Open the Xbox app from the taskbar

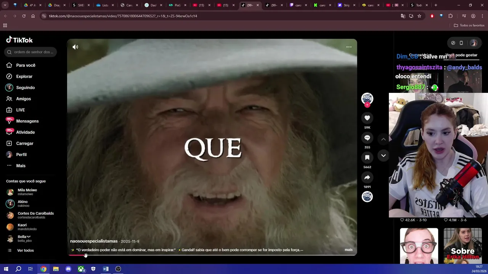click(x=81, y=269)
